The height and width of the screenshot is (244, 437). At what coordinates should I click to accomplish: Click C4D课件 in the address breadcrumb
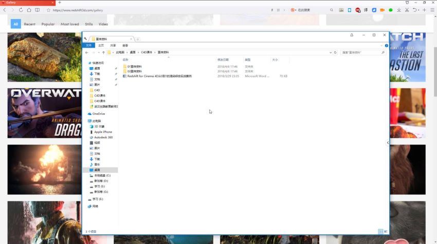click(x=147, y=52)
